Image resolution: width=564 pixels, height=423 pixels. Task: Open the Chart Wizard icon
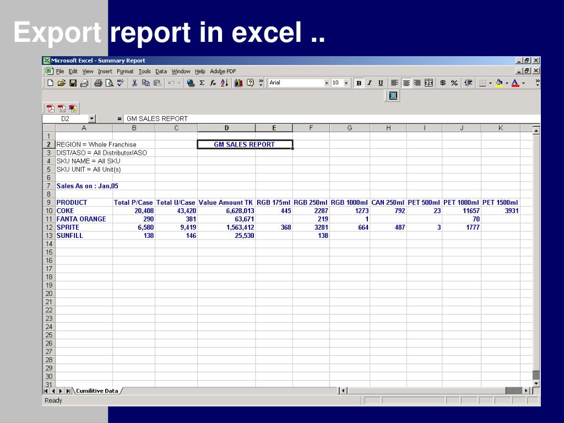click(238, 83)
